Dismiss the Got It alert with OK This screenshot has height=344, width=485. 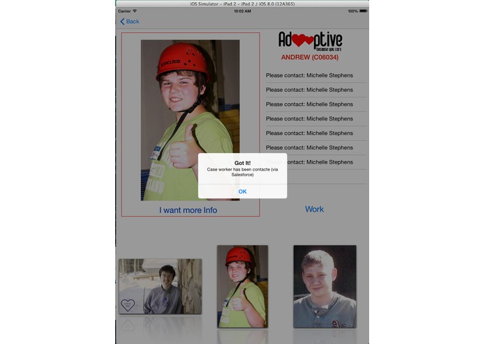(x=243, y=191)
